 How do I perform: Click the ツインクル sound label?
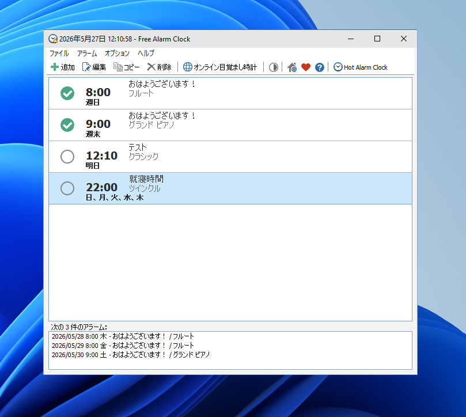click(145, 188)
